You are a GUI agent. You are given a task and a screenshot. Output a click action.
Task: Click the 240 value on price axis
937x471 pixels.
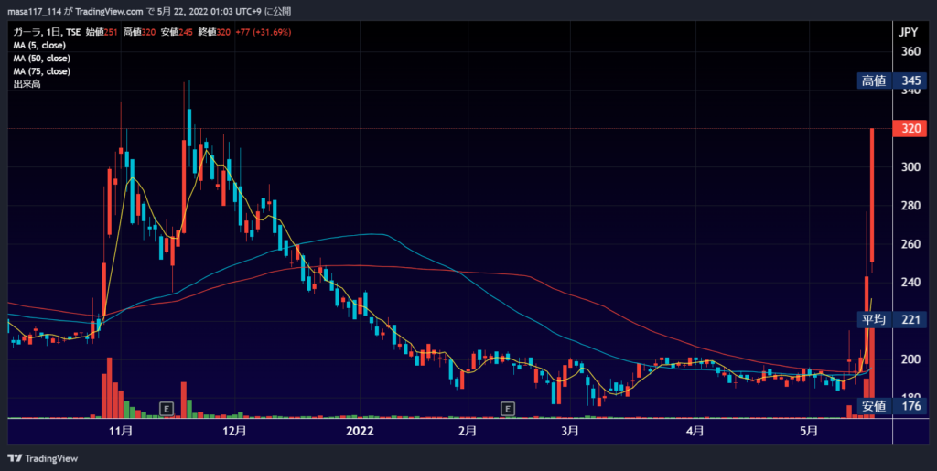910,283
